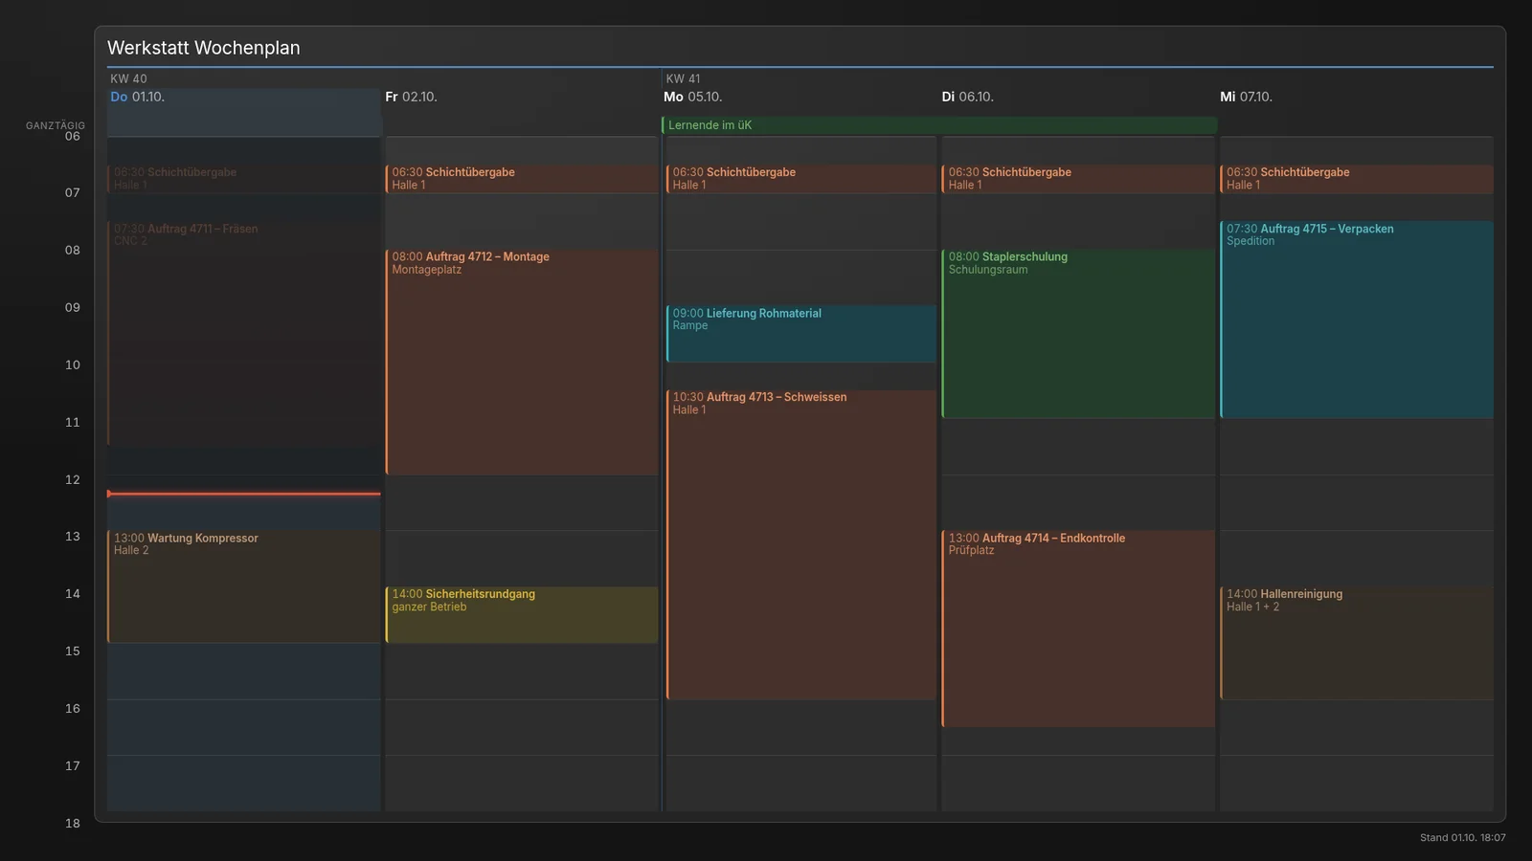
Task: Open Auftrag 4711 – Fräsen event
Action: point(244,333)
